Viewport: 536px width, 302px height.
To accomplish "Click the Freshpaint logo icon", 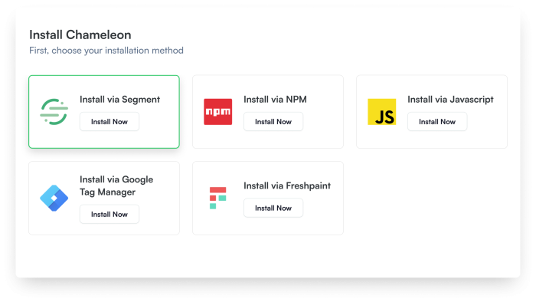I will [x=217, y=198].
